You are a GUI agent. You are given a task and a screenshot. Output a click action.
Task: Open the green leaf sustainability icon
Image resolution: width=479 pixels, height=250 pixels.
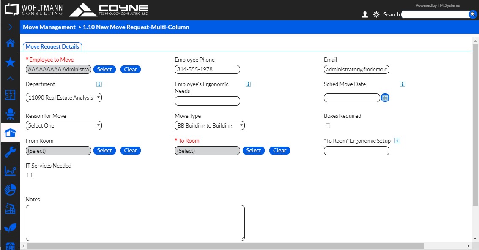point(10,228)
